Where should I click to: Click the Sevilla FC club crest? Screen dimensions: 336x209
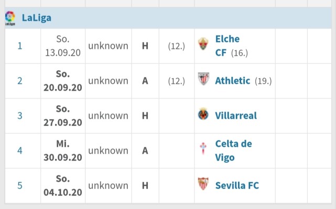click(x=203, y=184)
